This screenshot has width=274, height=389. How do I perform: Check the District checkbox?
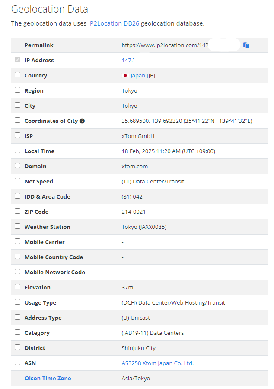coord(17,347)
